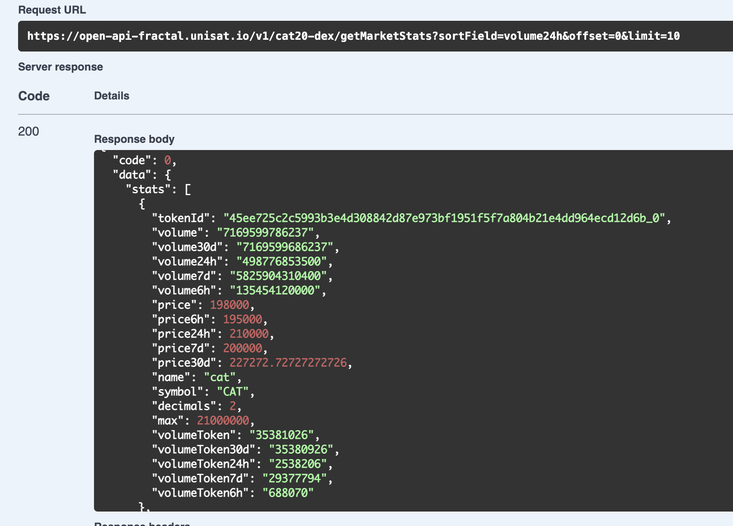
Task: Click the volume24h value 498776853500
Action: (x=282, y=262)
